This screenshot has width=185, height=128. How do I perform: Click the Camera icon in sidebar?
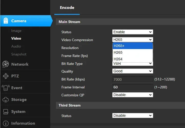pyautogui.click(x=6, y=21)
